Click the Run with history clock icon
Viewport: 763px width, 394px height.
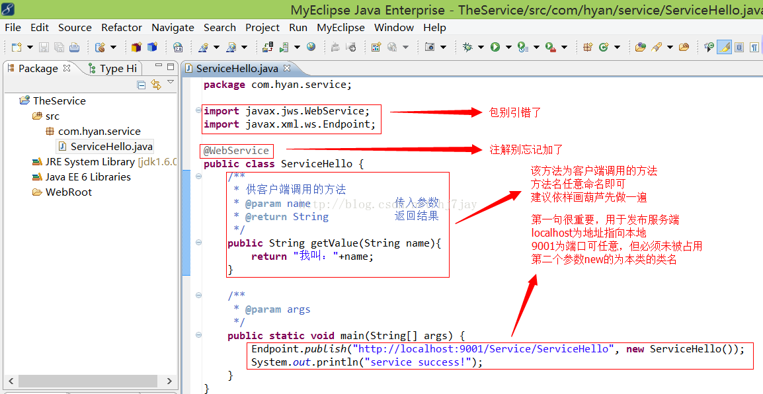click(x=523, y=47)
